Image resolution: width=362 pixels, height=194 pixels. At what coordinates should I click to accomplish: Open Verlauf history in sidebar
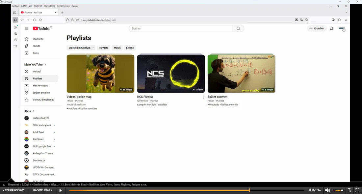37,72
